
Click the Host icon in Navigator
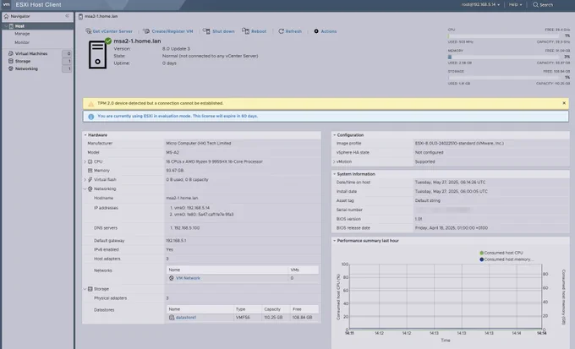11,26
